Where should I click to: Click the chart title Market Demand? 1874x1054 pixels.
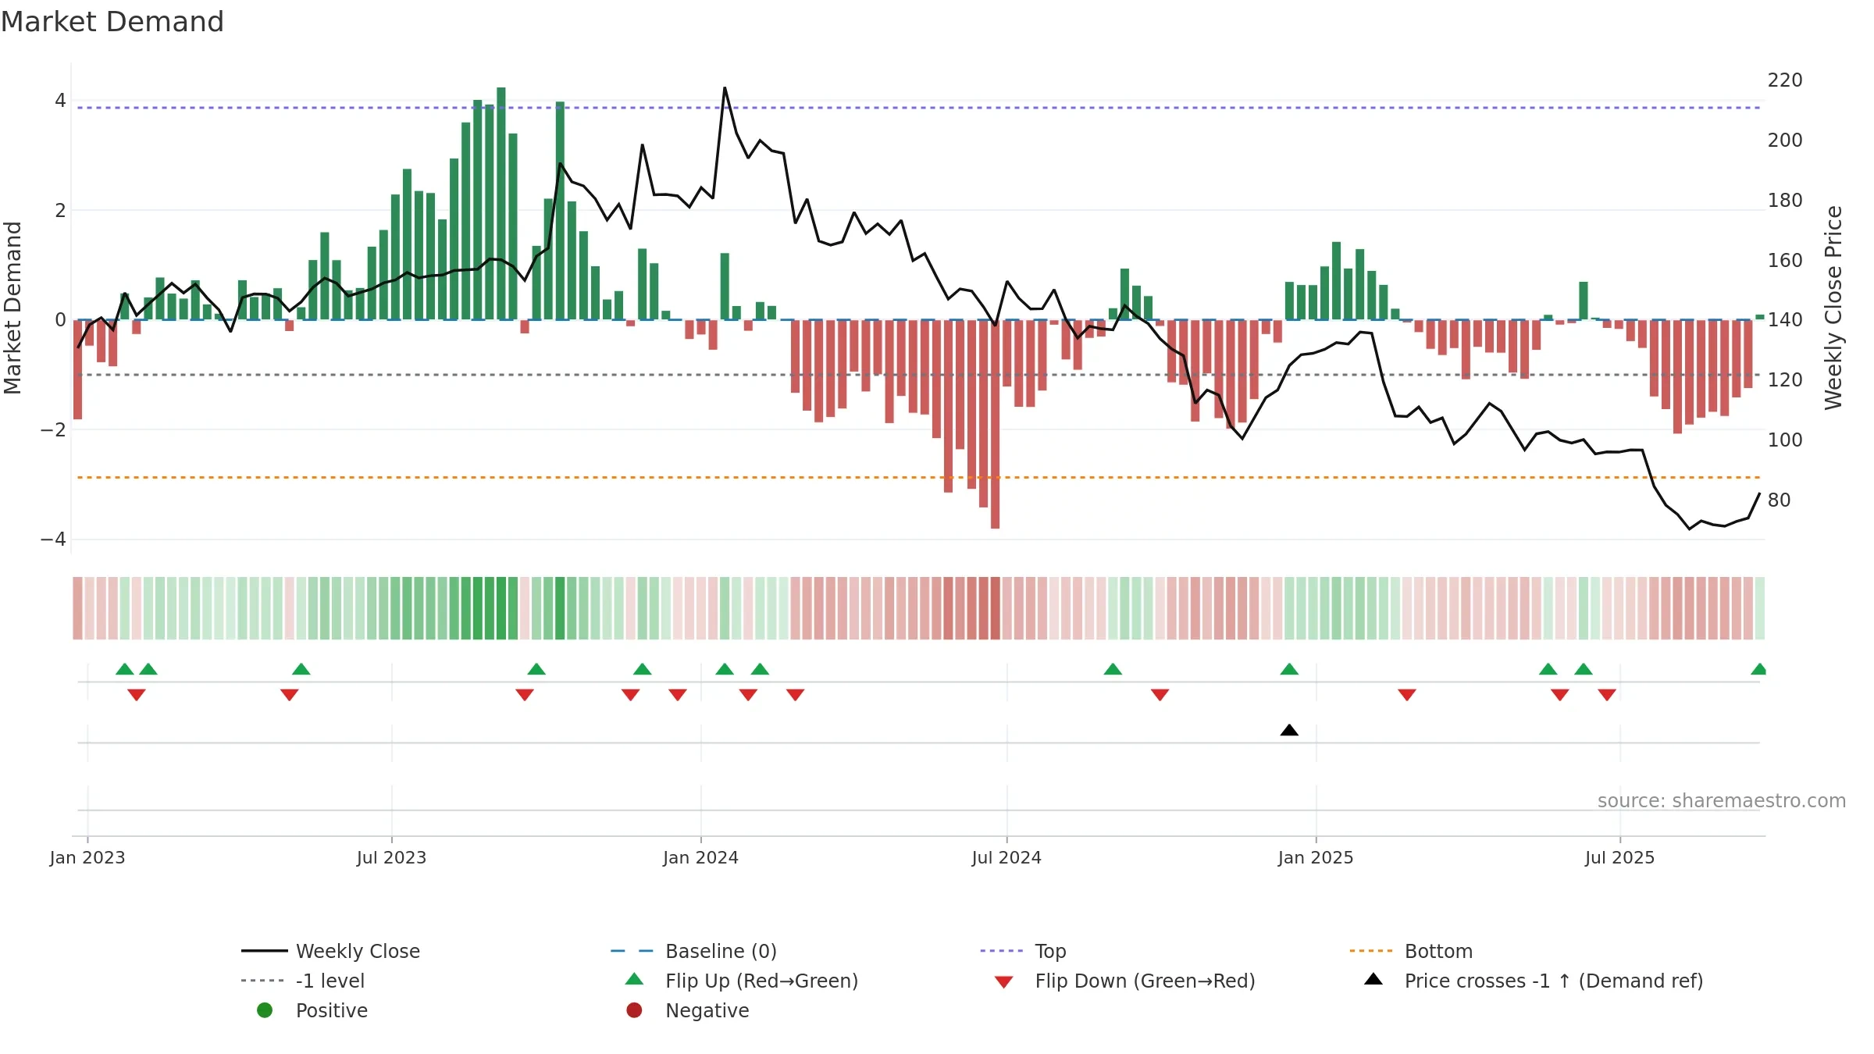(112, 22)
